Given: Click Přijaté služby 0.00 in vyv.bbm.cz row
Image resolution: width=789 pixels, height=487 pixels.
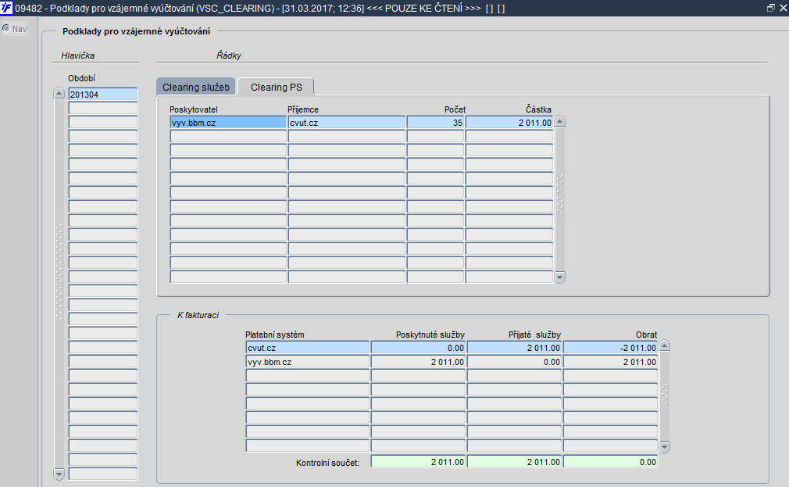Looking at the screenshot, I should [x=514, y=362].
